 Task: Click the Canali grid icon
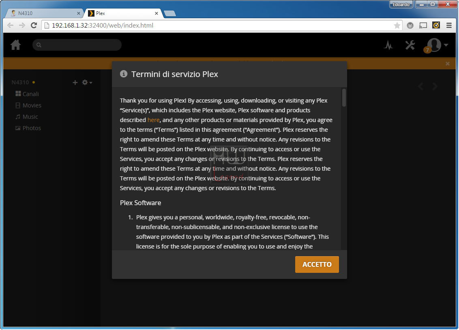coord(18,94)
